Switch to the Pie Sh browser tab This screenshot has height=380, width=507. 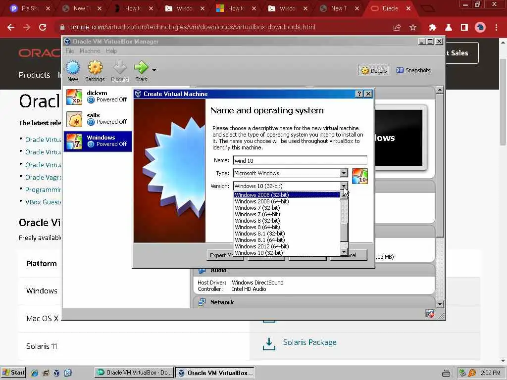pyautogui.click(x=30, y=8)
